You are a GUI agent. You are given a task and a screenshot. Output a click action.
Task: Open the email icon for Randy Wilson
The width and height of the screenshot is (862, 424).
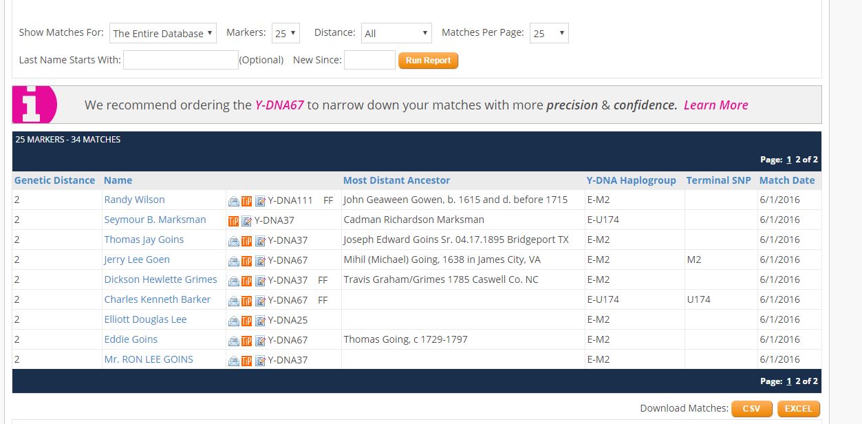[234, 201]
